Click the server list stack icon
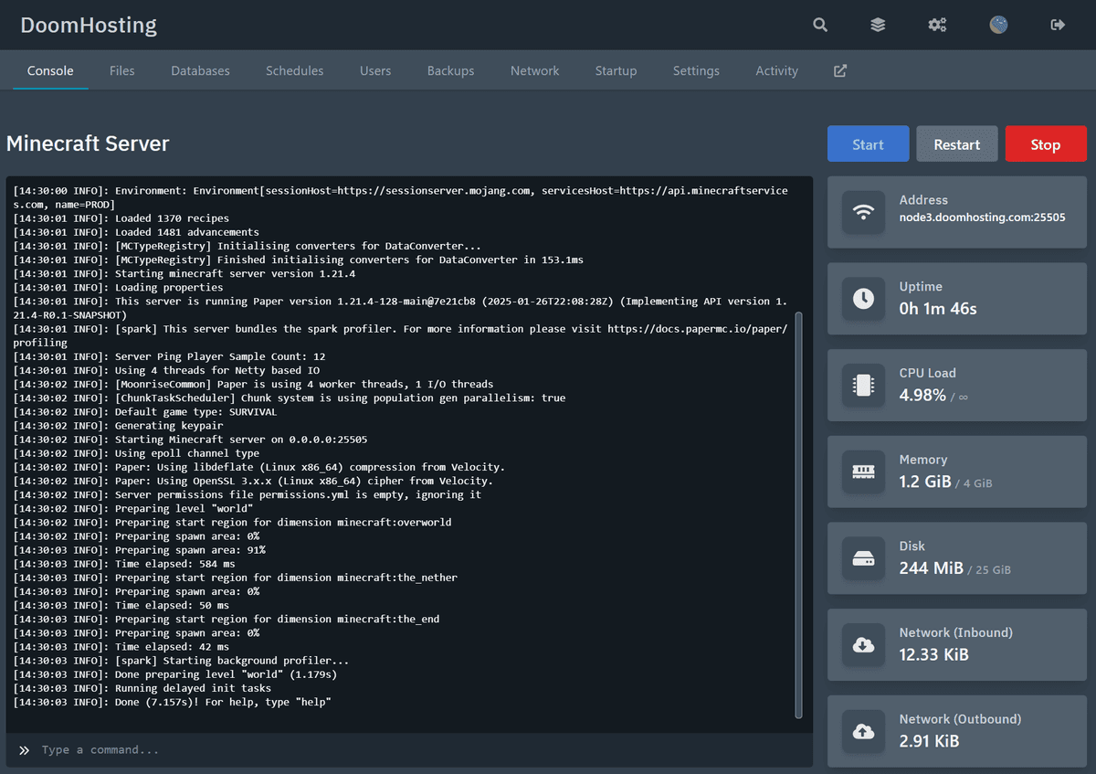The image size is (1096, 774). 878,25
